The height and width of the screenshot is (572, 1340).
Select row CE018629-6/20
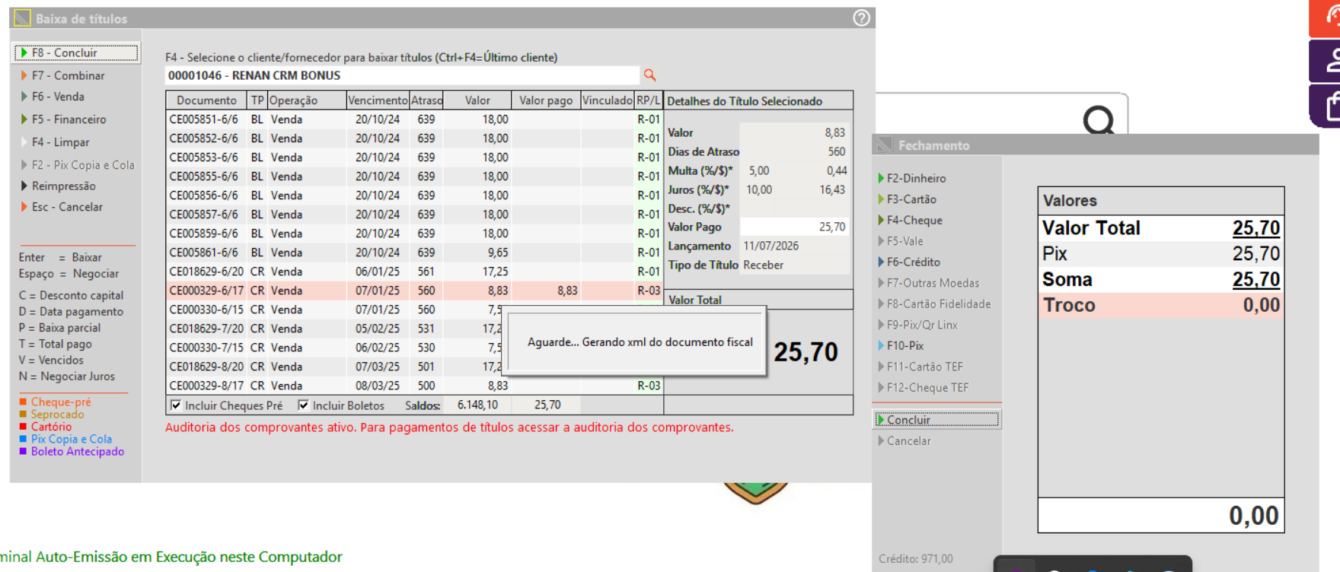point(414,272)
